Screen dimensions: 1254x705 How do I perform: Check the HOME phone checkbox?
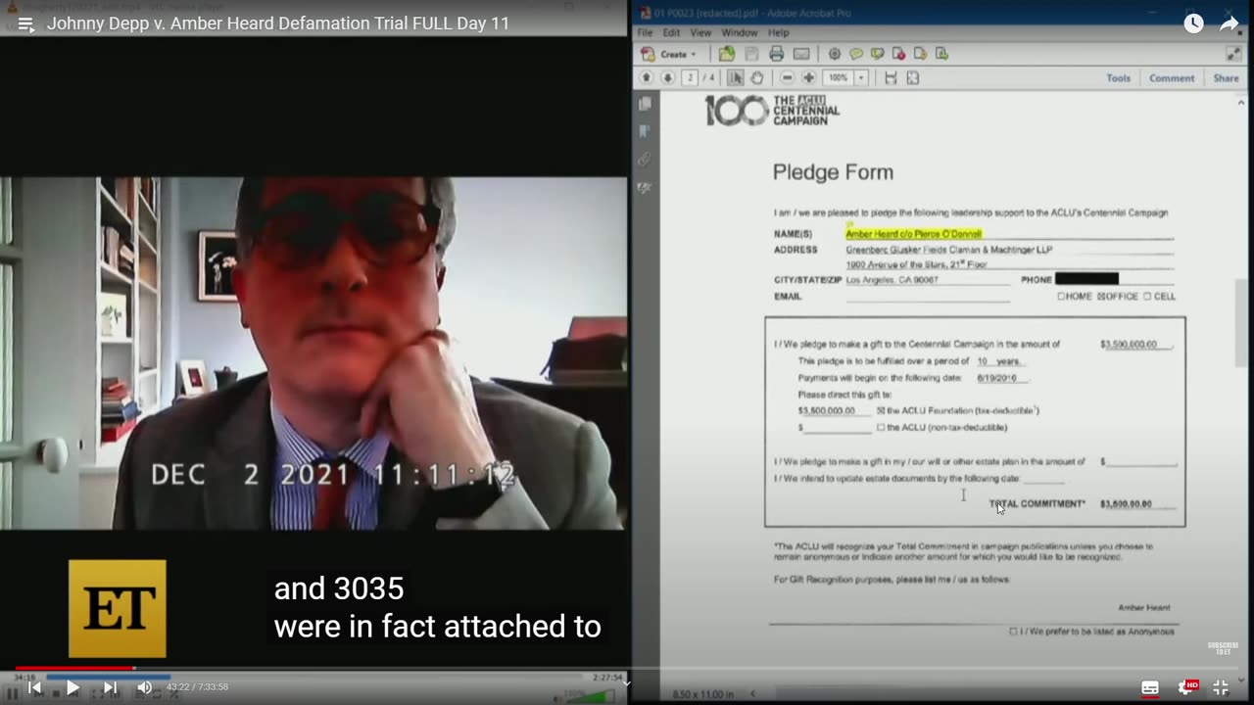coord(1061,297)
